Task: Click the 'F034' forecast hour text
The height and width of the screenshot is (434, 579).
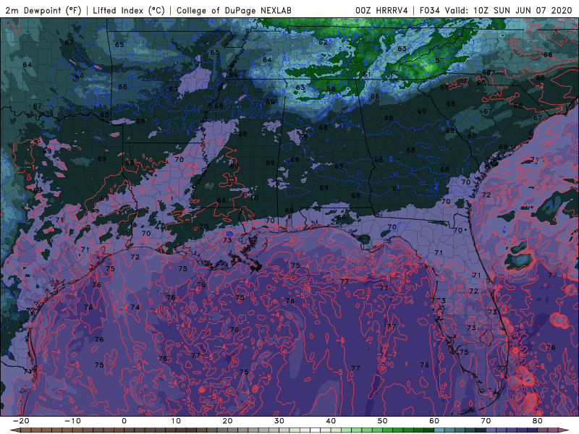Action: (x=429, y=10)
